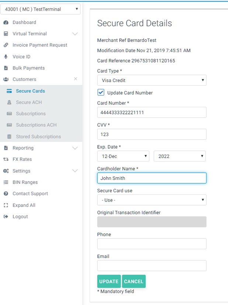Viewport: 228px width, 305px height.
Task: Click the Bulk Payments document icon
Action: click(x=6, y=68)
